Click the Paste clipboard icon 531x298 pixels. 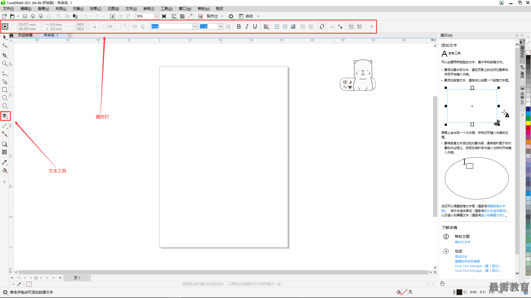75,16
